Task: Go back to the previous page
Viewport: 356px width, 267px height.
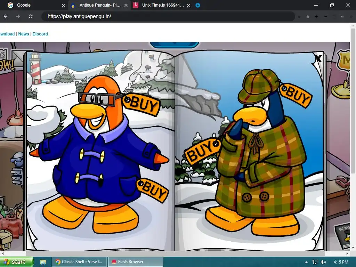Action: point(6,16)
